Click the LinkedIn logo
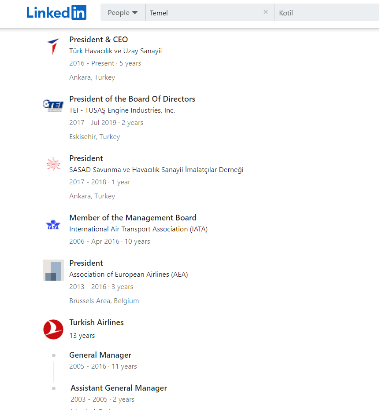This screenshot has height=410, width=379. coord(56,12)
